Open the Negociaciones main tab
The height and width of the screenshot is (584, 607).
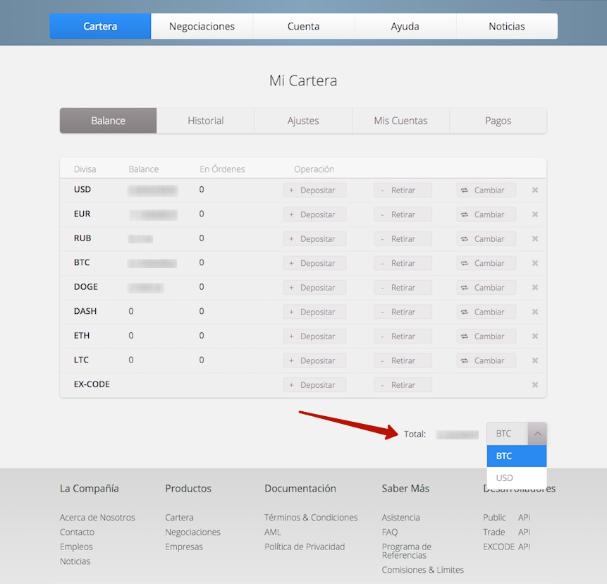pyautogui.click(x=202, y=26)
